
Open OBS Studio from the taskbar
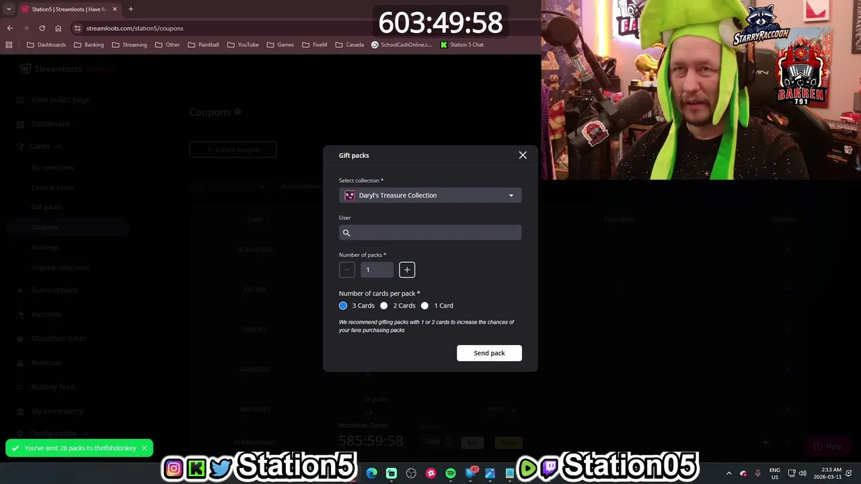[x=411, y=473]
